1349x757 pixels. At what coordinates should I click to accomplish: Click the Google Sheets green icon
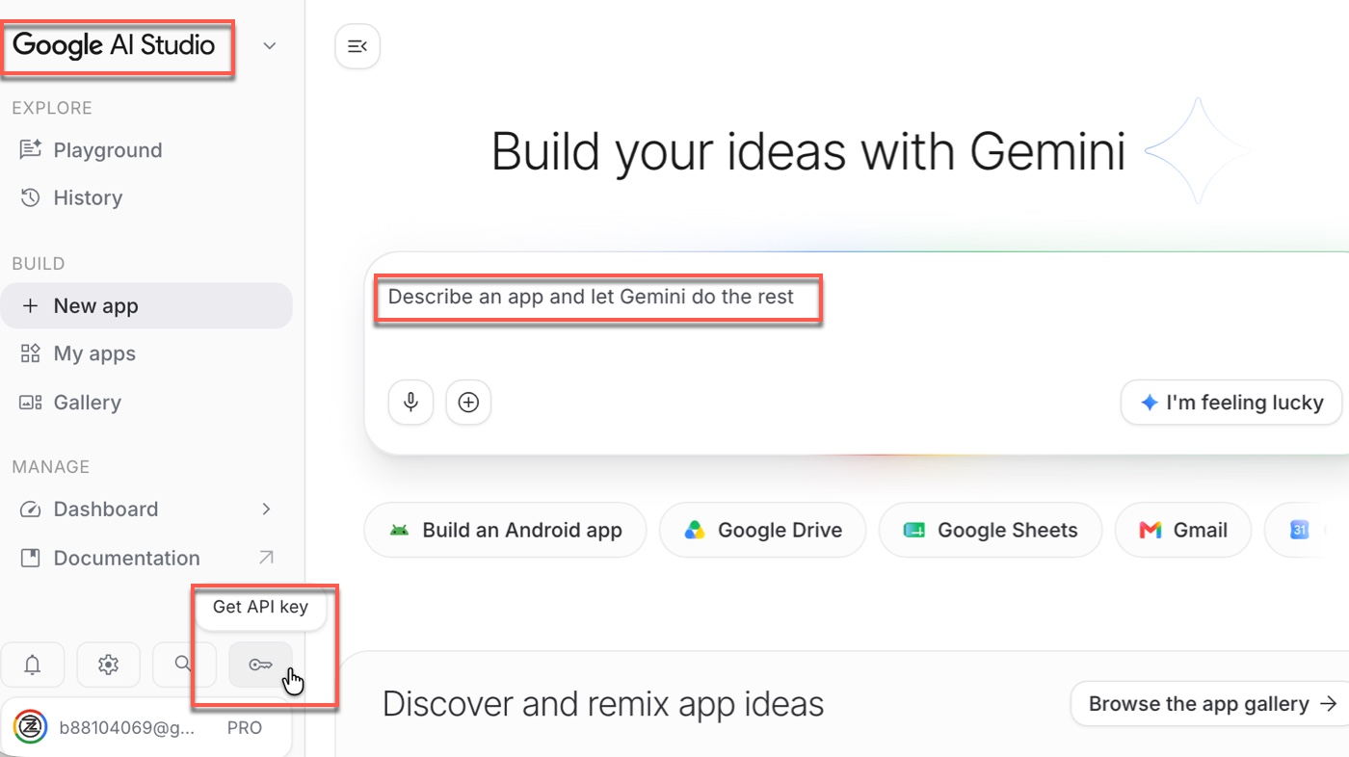coord(914,530)
